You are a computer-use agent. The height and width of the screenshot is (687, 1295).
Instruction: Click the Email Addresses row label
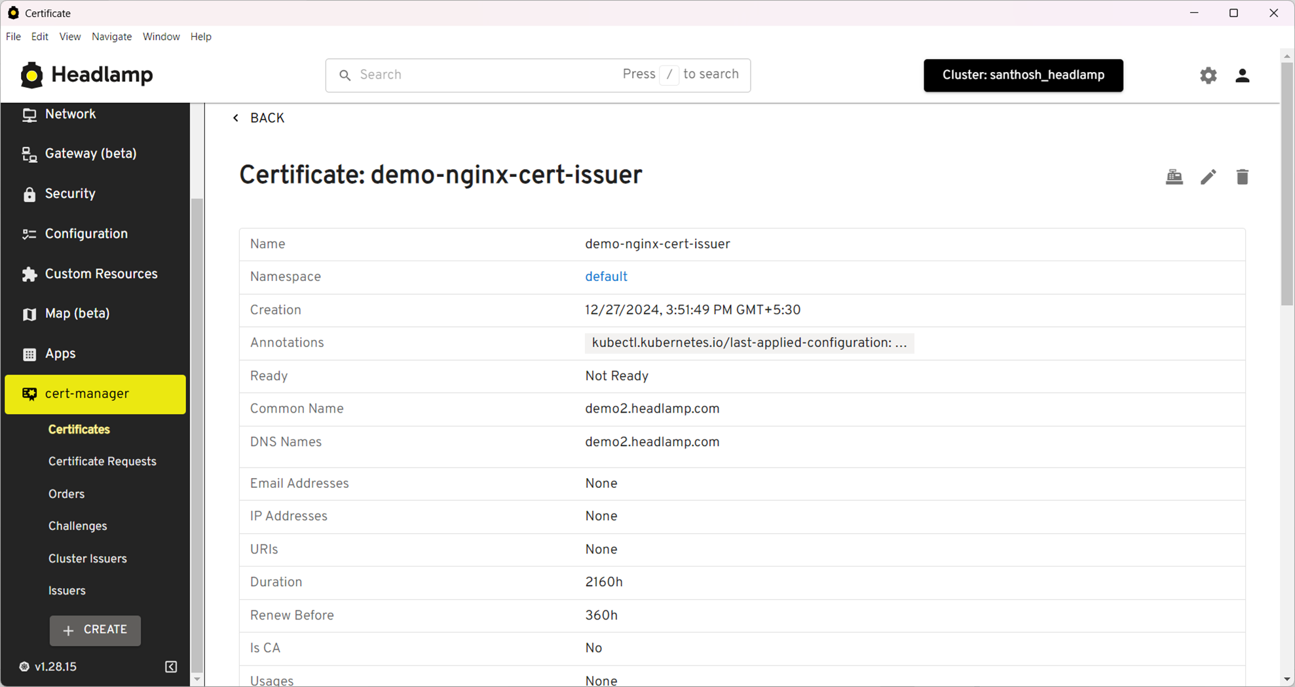pyautogui.click(x=299, y=484)
